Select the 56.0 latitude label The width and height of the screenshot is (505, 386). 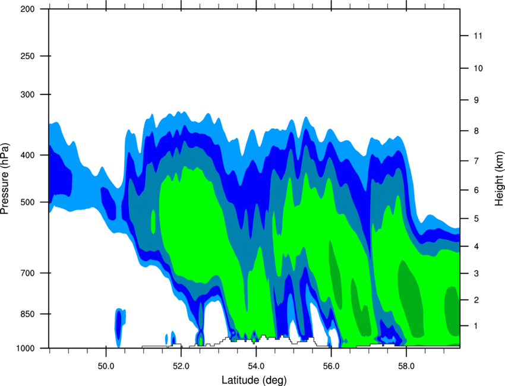(x=331, y=366)
